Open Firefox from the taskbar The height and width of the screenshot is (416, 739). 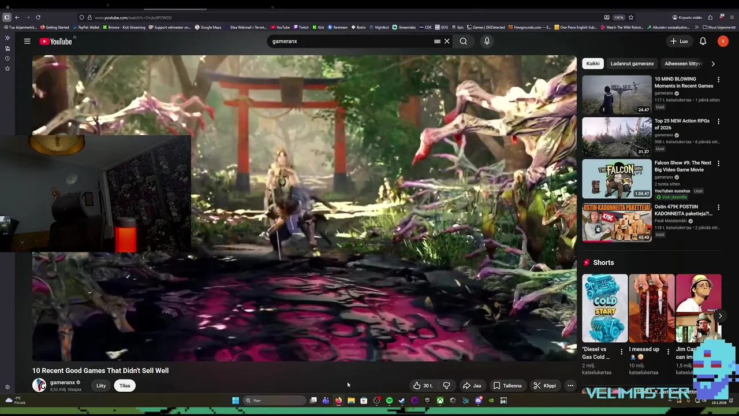point(338,400)
